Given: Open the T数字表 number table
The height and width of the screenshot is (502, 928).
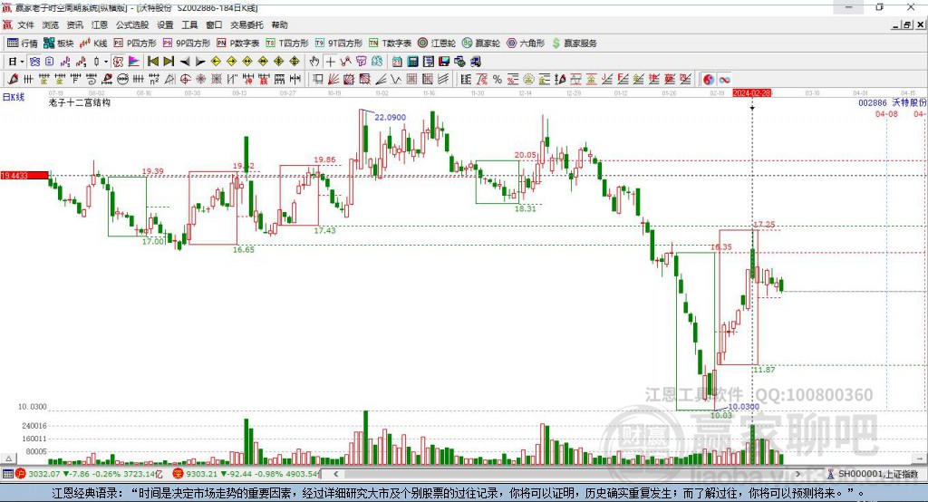Looking at the screenshot, I should click(390, 43).
